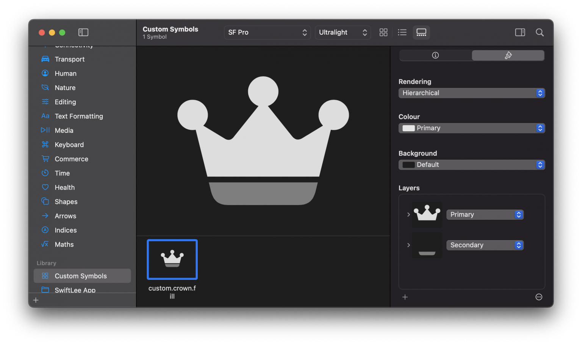The width and height of the screenshot is (582, 345).
Task: Switch to the info inspector tab
Action: click(x=435, y=56)
